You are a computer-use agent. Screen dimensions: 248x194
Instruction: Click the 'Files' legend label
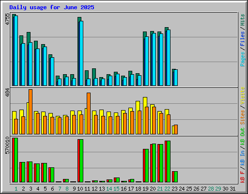(x=243, y=39)
